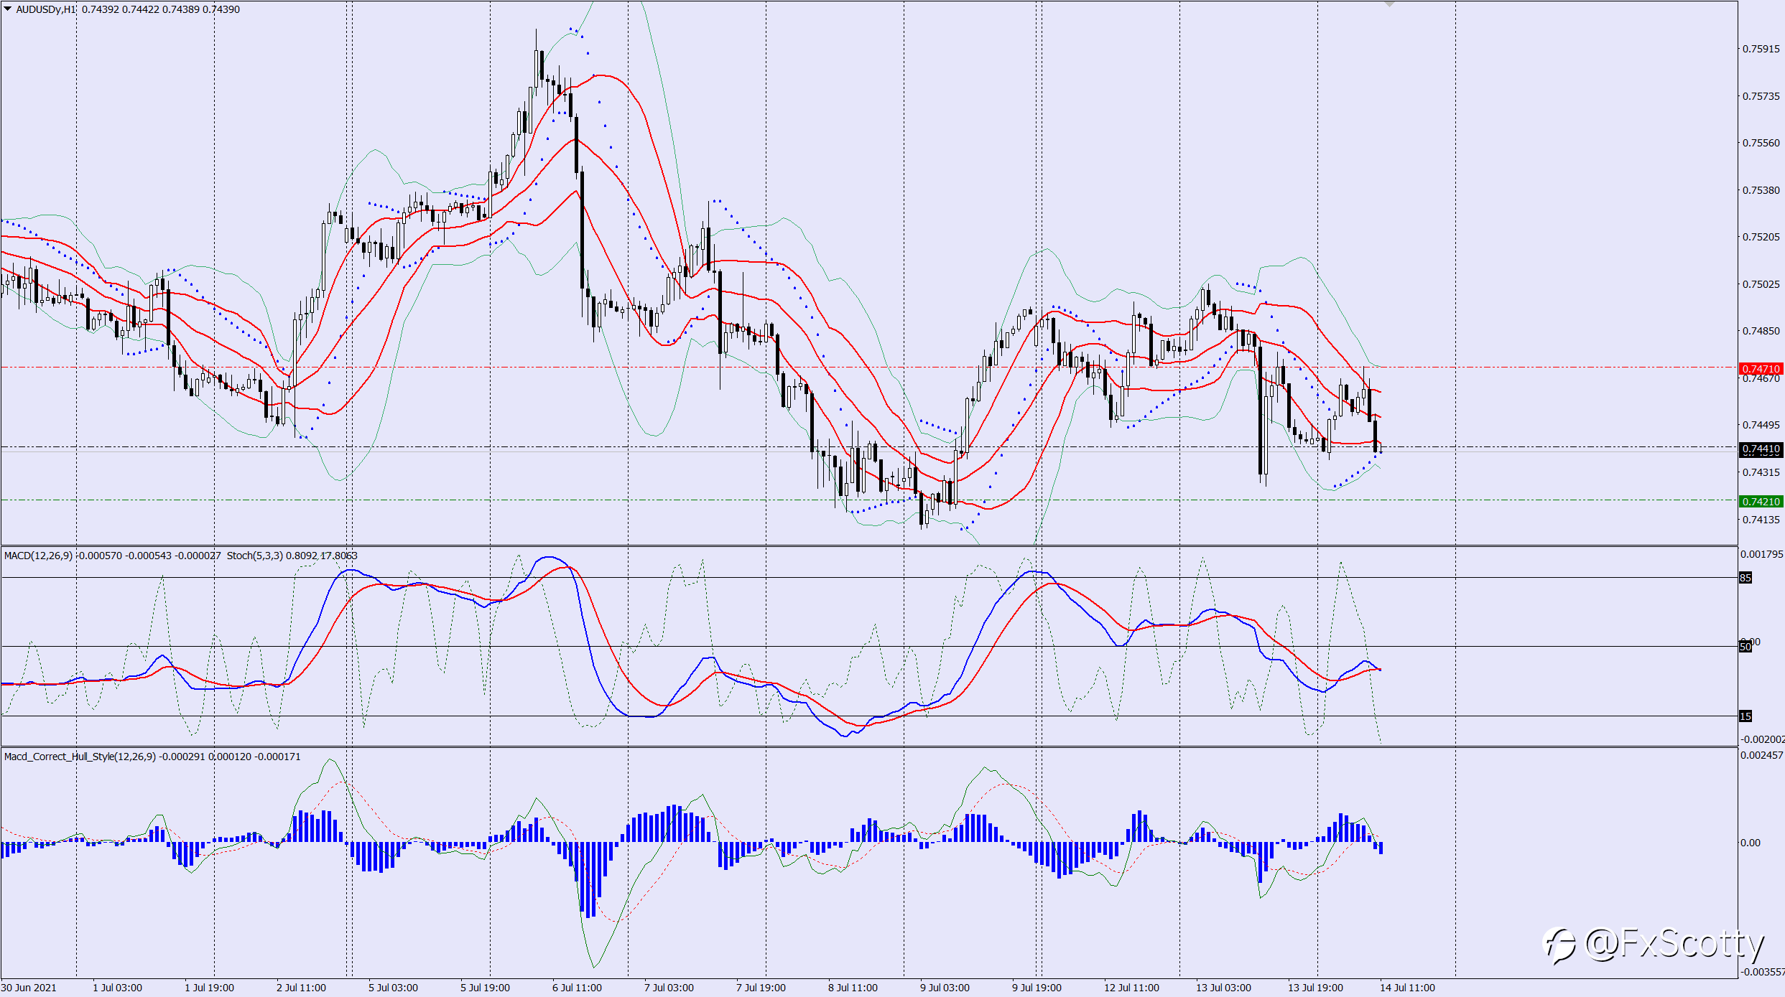Click the stochastic level 15 tag
Viewport: 1785px width, 997px height.
tap(1745, 716)
